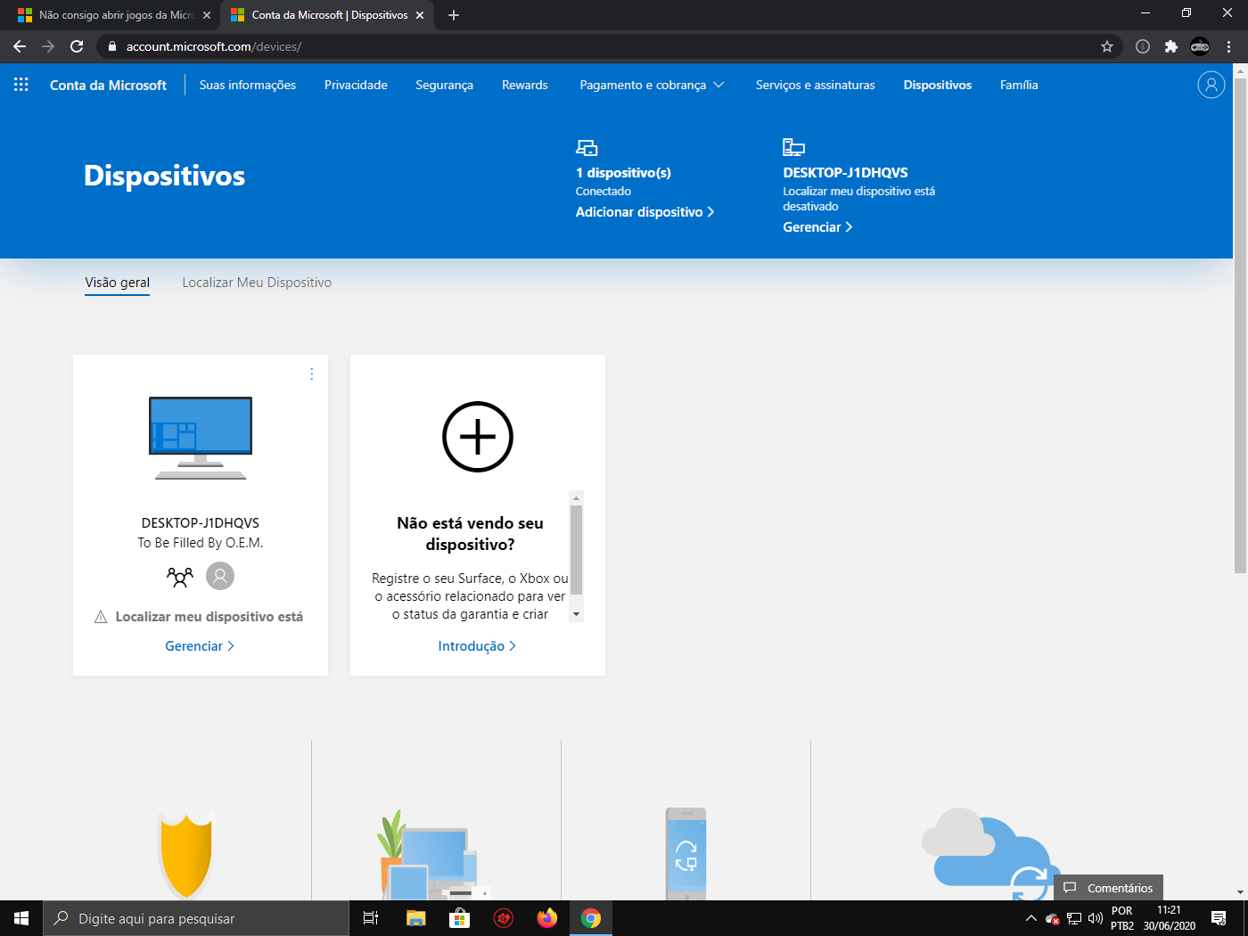Viewport: 1248px width, 936px height.
Task: Reload the page in Chrome
Action: tap(77, 46)
